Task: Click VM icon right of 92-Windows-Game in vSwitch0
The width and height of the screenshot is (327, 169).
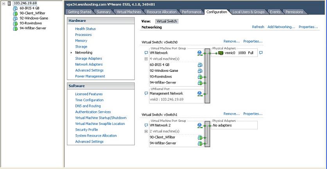Action: pos(200,71)
